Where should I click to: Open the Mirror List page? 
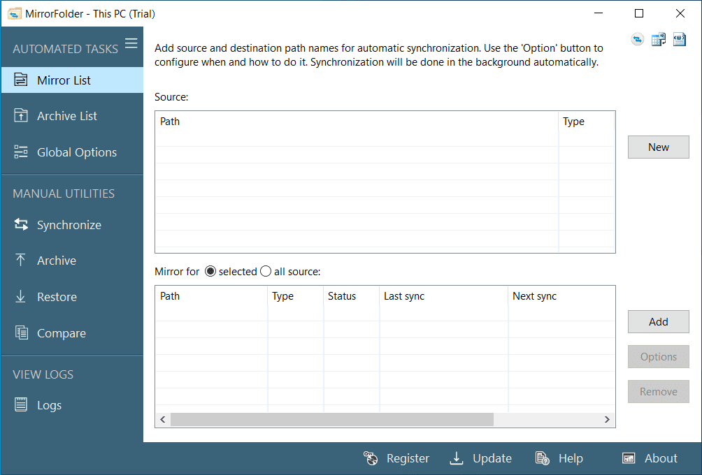coord(72,80)
